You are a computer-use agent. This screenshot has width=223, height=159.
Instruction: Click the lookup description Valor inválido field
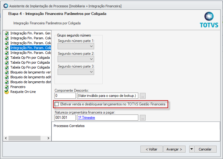(x=108, y=96)
